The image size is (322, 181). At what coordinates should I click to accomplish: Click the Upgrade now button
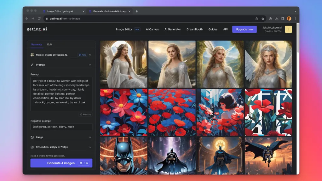244,29
